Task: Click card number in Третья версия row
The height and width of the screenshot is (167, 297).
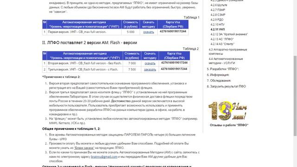Action: (x=174, y=69)
